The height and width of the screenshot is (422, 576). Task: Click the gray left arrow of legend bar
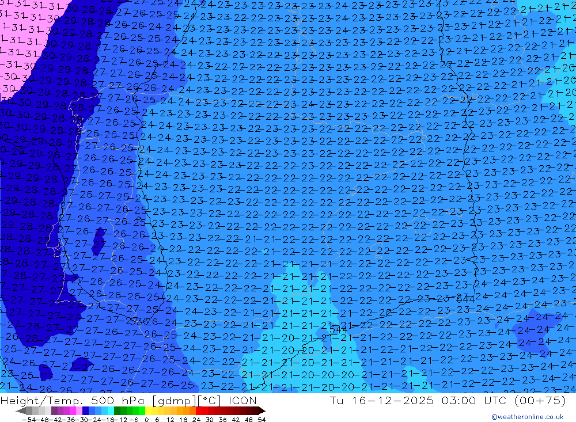21,411
